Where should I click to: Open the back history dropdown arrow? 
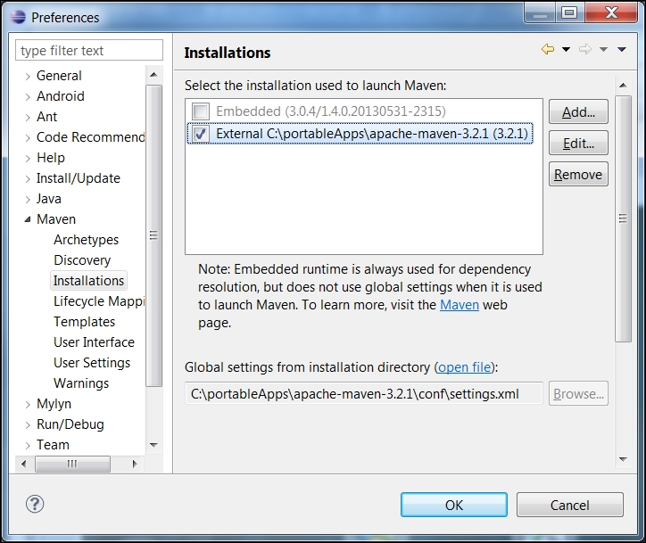pyautogui.click(x=566, y=49)
